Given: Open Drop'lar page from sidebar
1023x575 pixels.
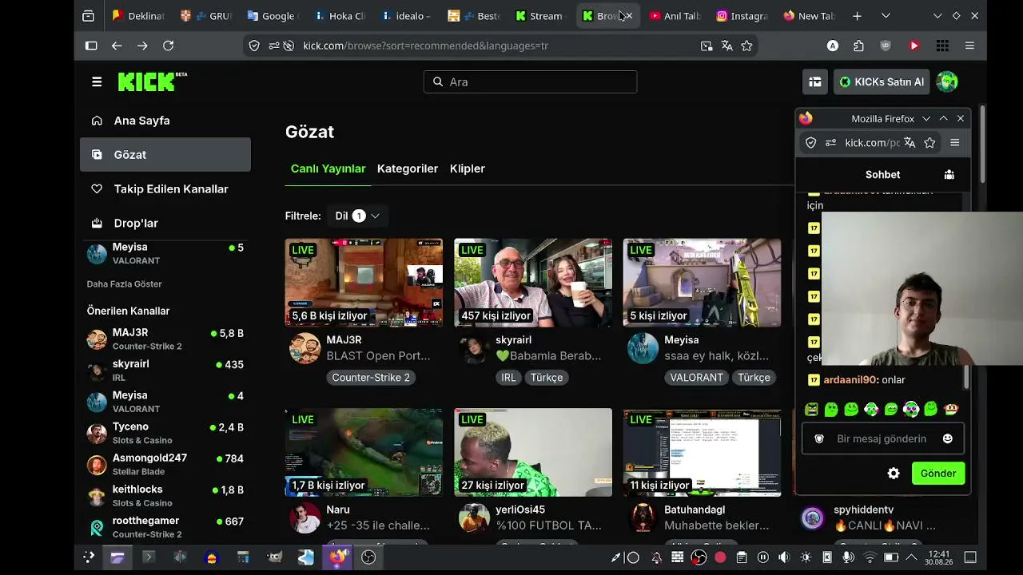Looking at the screenshot, I should click(165, 223).
